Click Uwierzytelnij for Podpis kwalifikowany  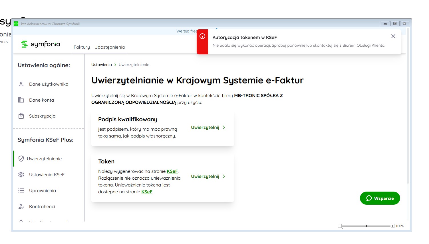pos(208,128)
